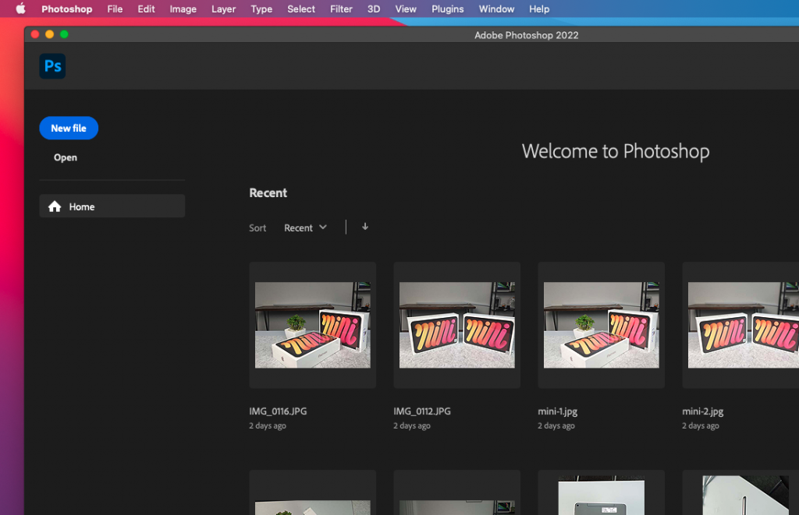
Task: Click the Recent section heading
Action: [x=268, y=193]
